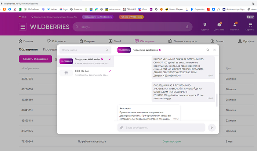Click appeal number 89286708
The height and width of the screenshot is (151, 257).
pos(27,89)
